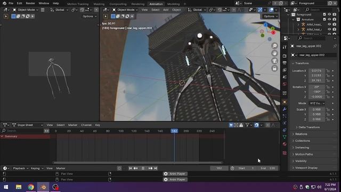Toggle only show selected in Dope Sheet
This screenshot has width=341, height=192.
[x=231, y=125]
